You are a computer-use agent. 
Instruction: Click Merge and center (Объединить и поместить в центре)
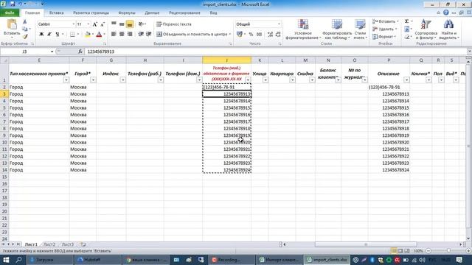[193, 35]
